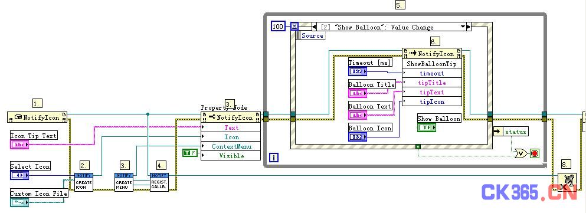Open the event case selector dropdown arrow
This screenshot has height=213, width=586.
(463, 27)
